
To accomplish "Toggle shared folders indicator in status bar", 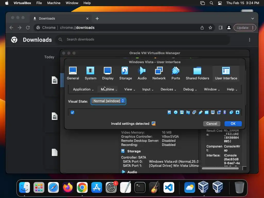I will tap(207, 112).
